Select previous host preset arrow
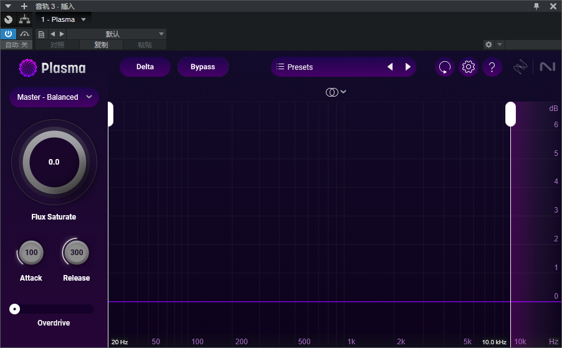Image resolution: width=562 pixels, height=348 pixels. [53, 34]
